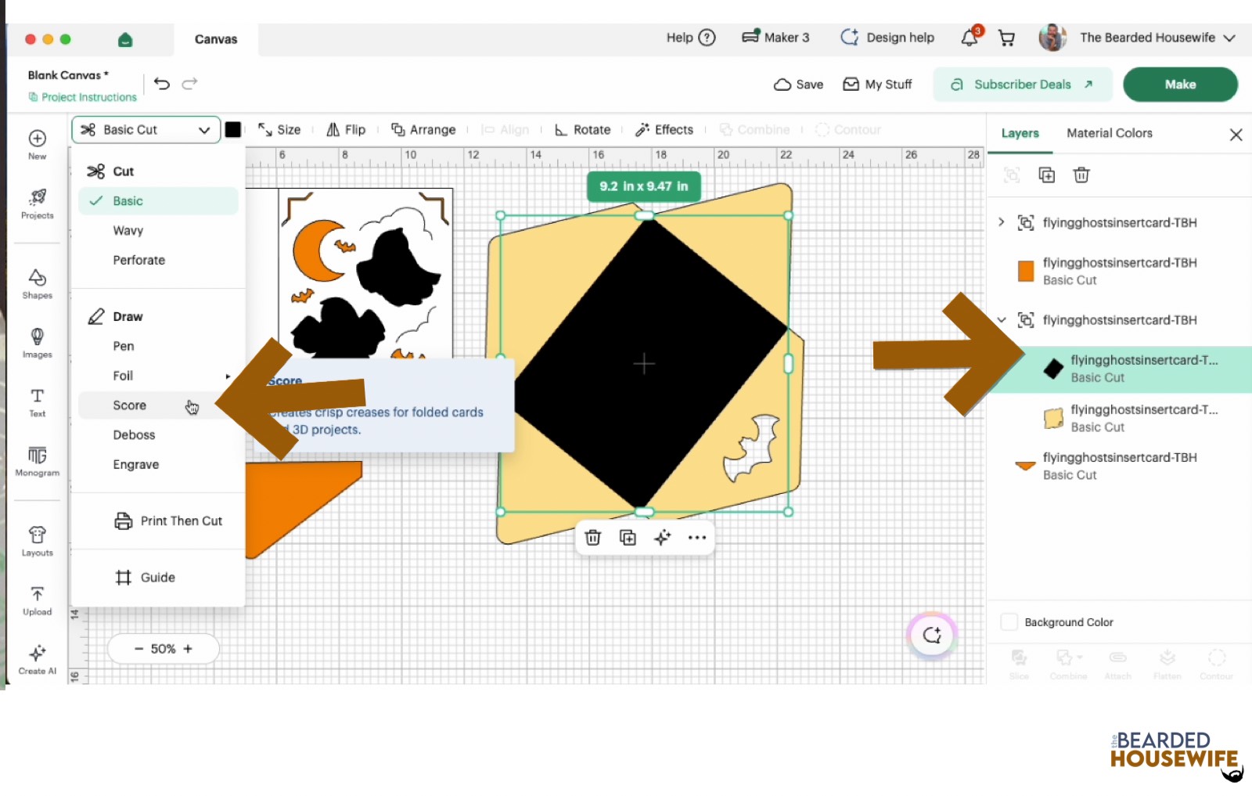Switch to Material Colors tab

(x=1110, y=133)
